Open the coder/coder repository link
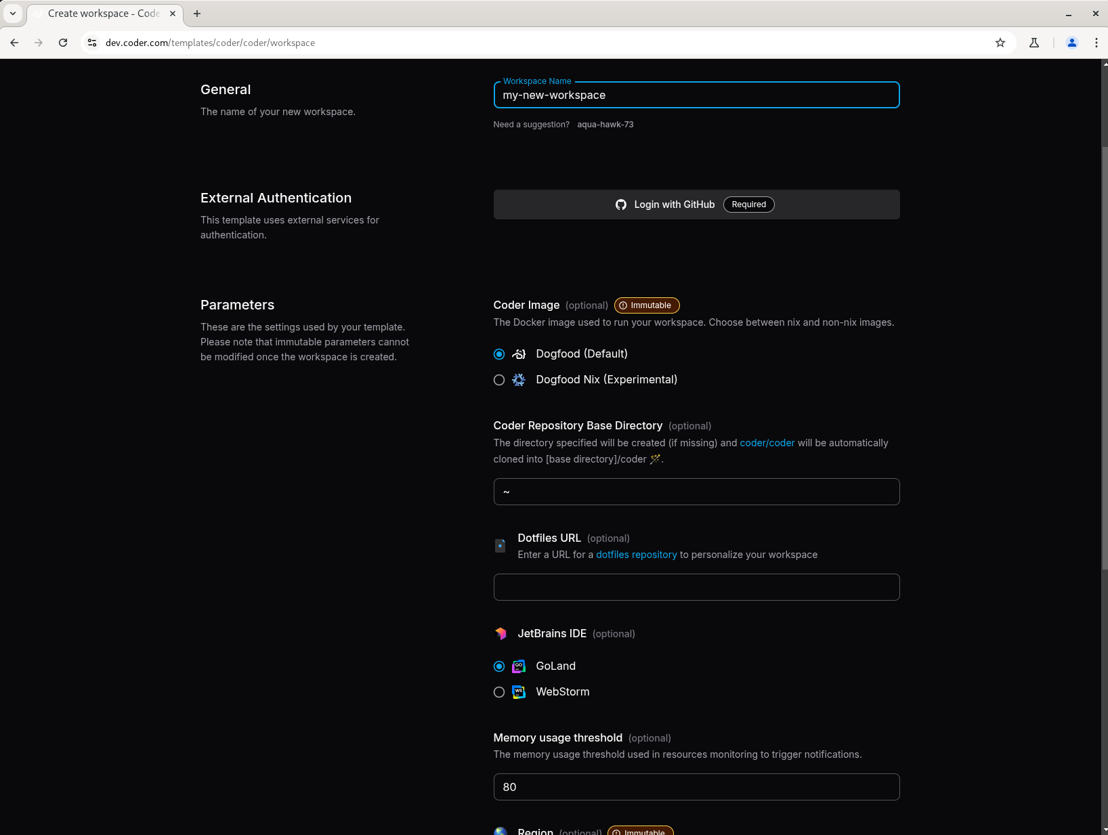This screenshot has width=1108, height=835. 767,443
